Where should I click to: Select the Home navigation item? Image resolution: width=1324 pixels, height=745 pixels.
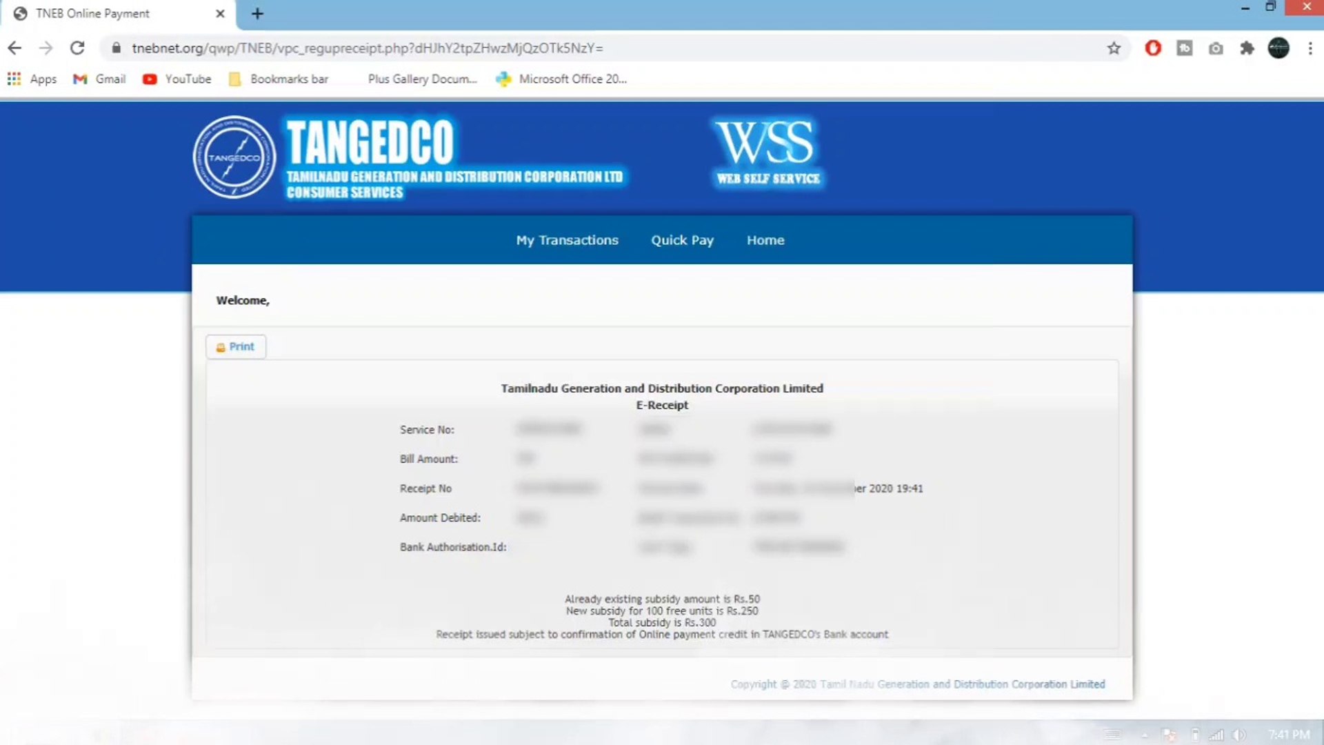[x=765, y=240]
